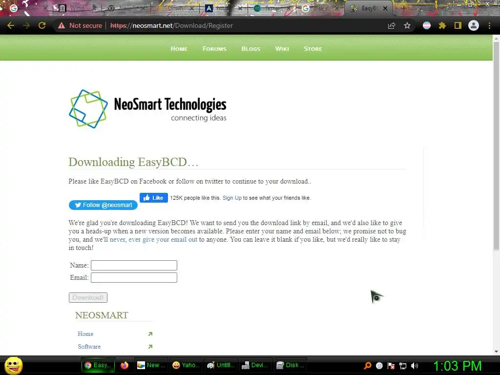500x375 pixels.
Task: Go back to the previous page
Action: point(11,25)
